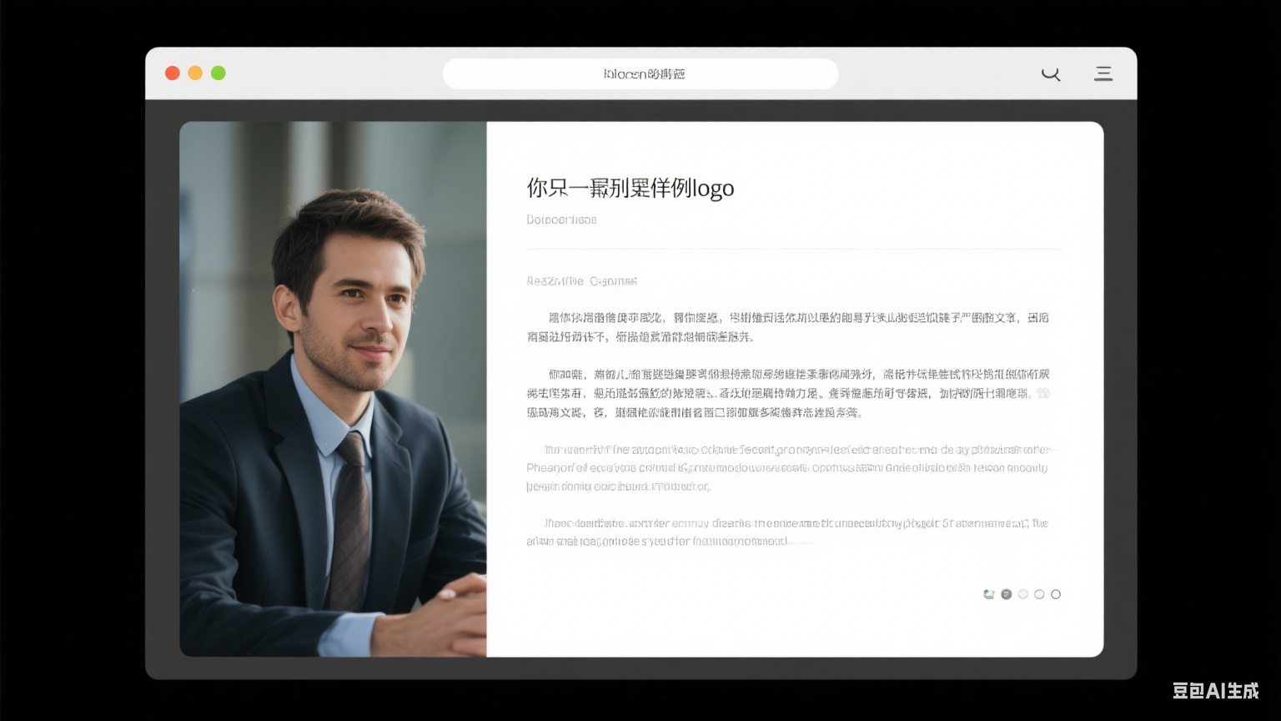Click the green traffic light button

218,73
